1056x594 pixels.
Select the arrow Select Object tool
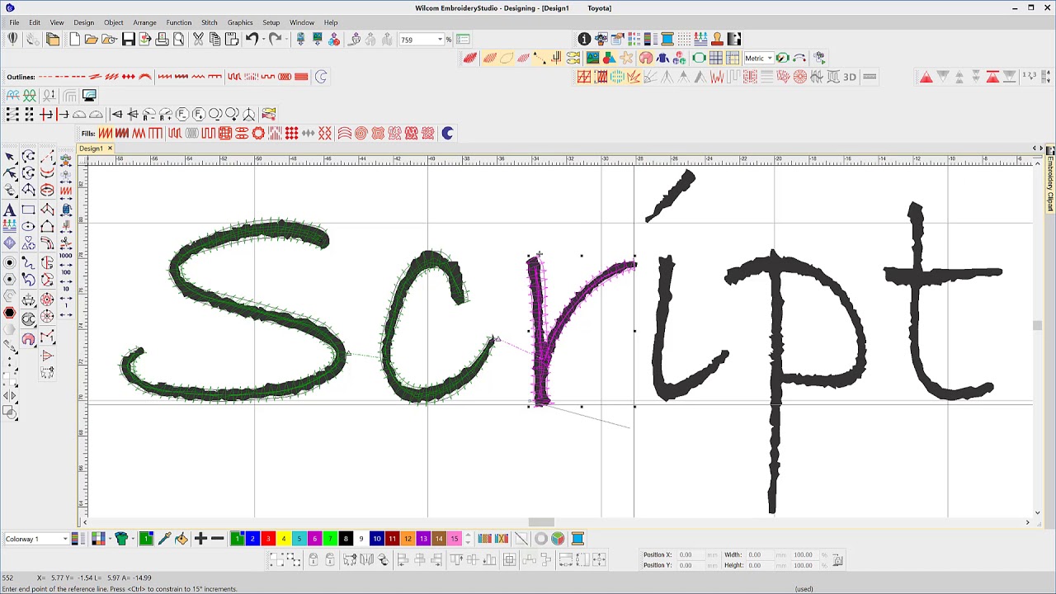pyautogui.click(x=10, y=157)
